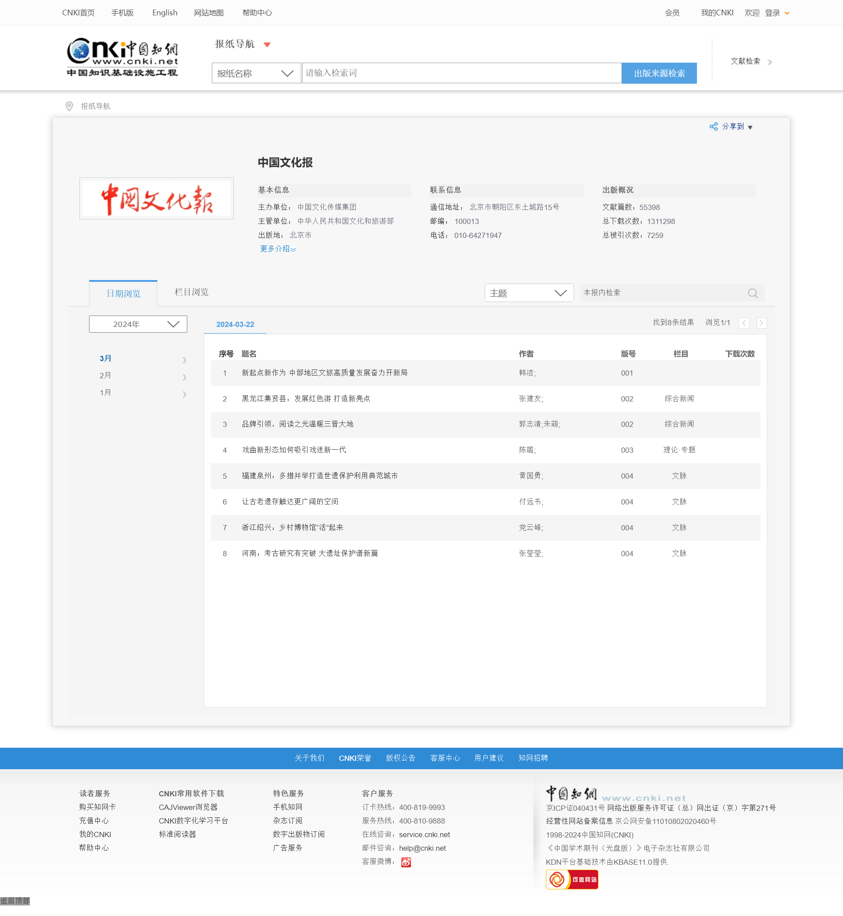The width and height of the screenshot is (843, 916).
Task: Click the CNKI logo in header
Action: point(122,57)
